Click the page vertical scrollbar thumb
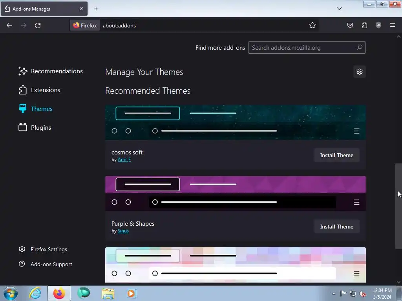Image resolution: width=402 pixels, height=301 pixels. tap(398, 206)
